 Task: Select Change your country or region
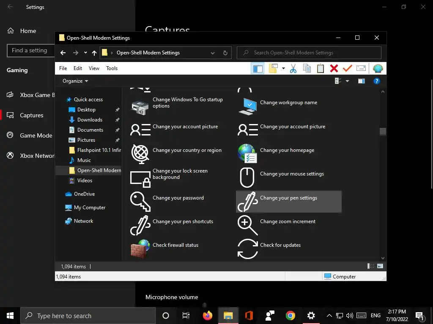point(182,154)
